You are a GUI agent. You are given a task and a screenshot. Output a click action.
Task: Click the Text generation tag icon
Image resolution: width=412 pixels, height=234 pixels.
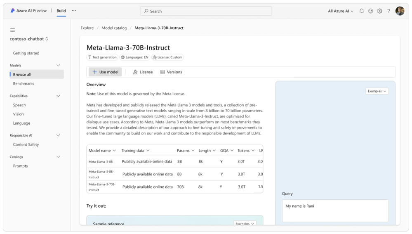click(x=89, y=57)
